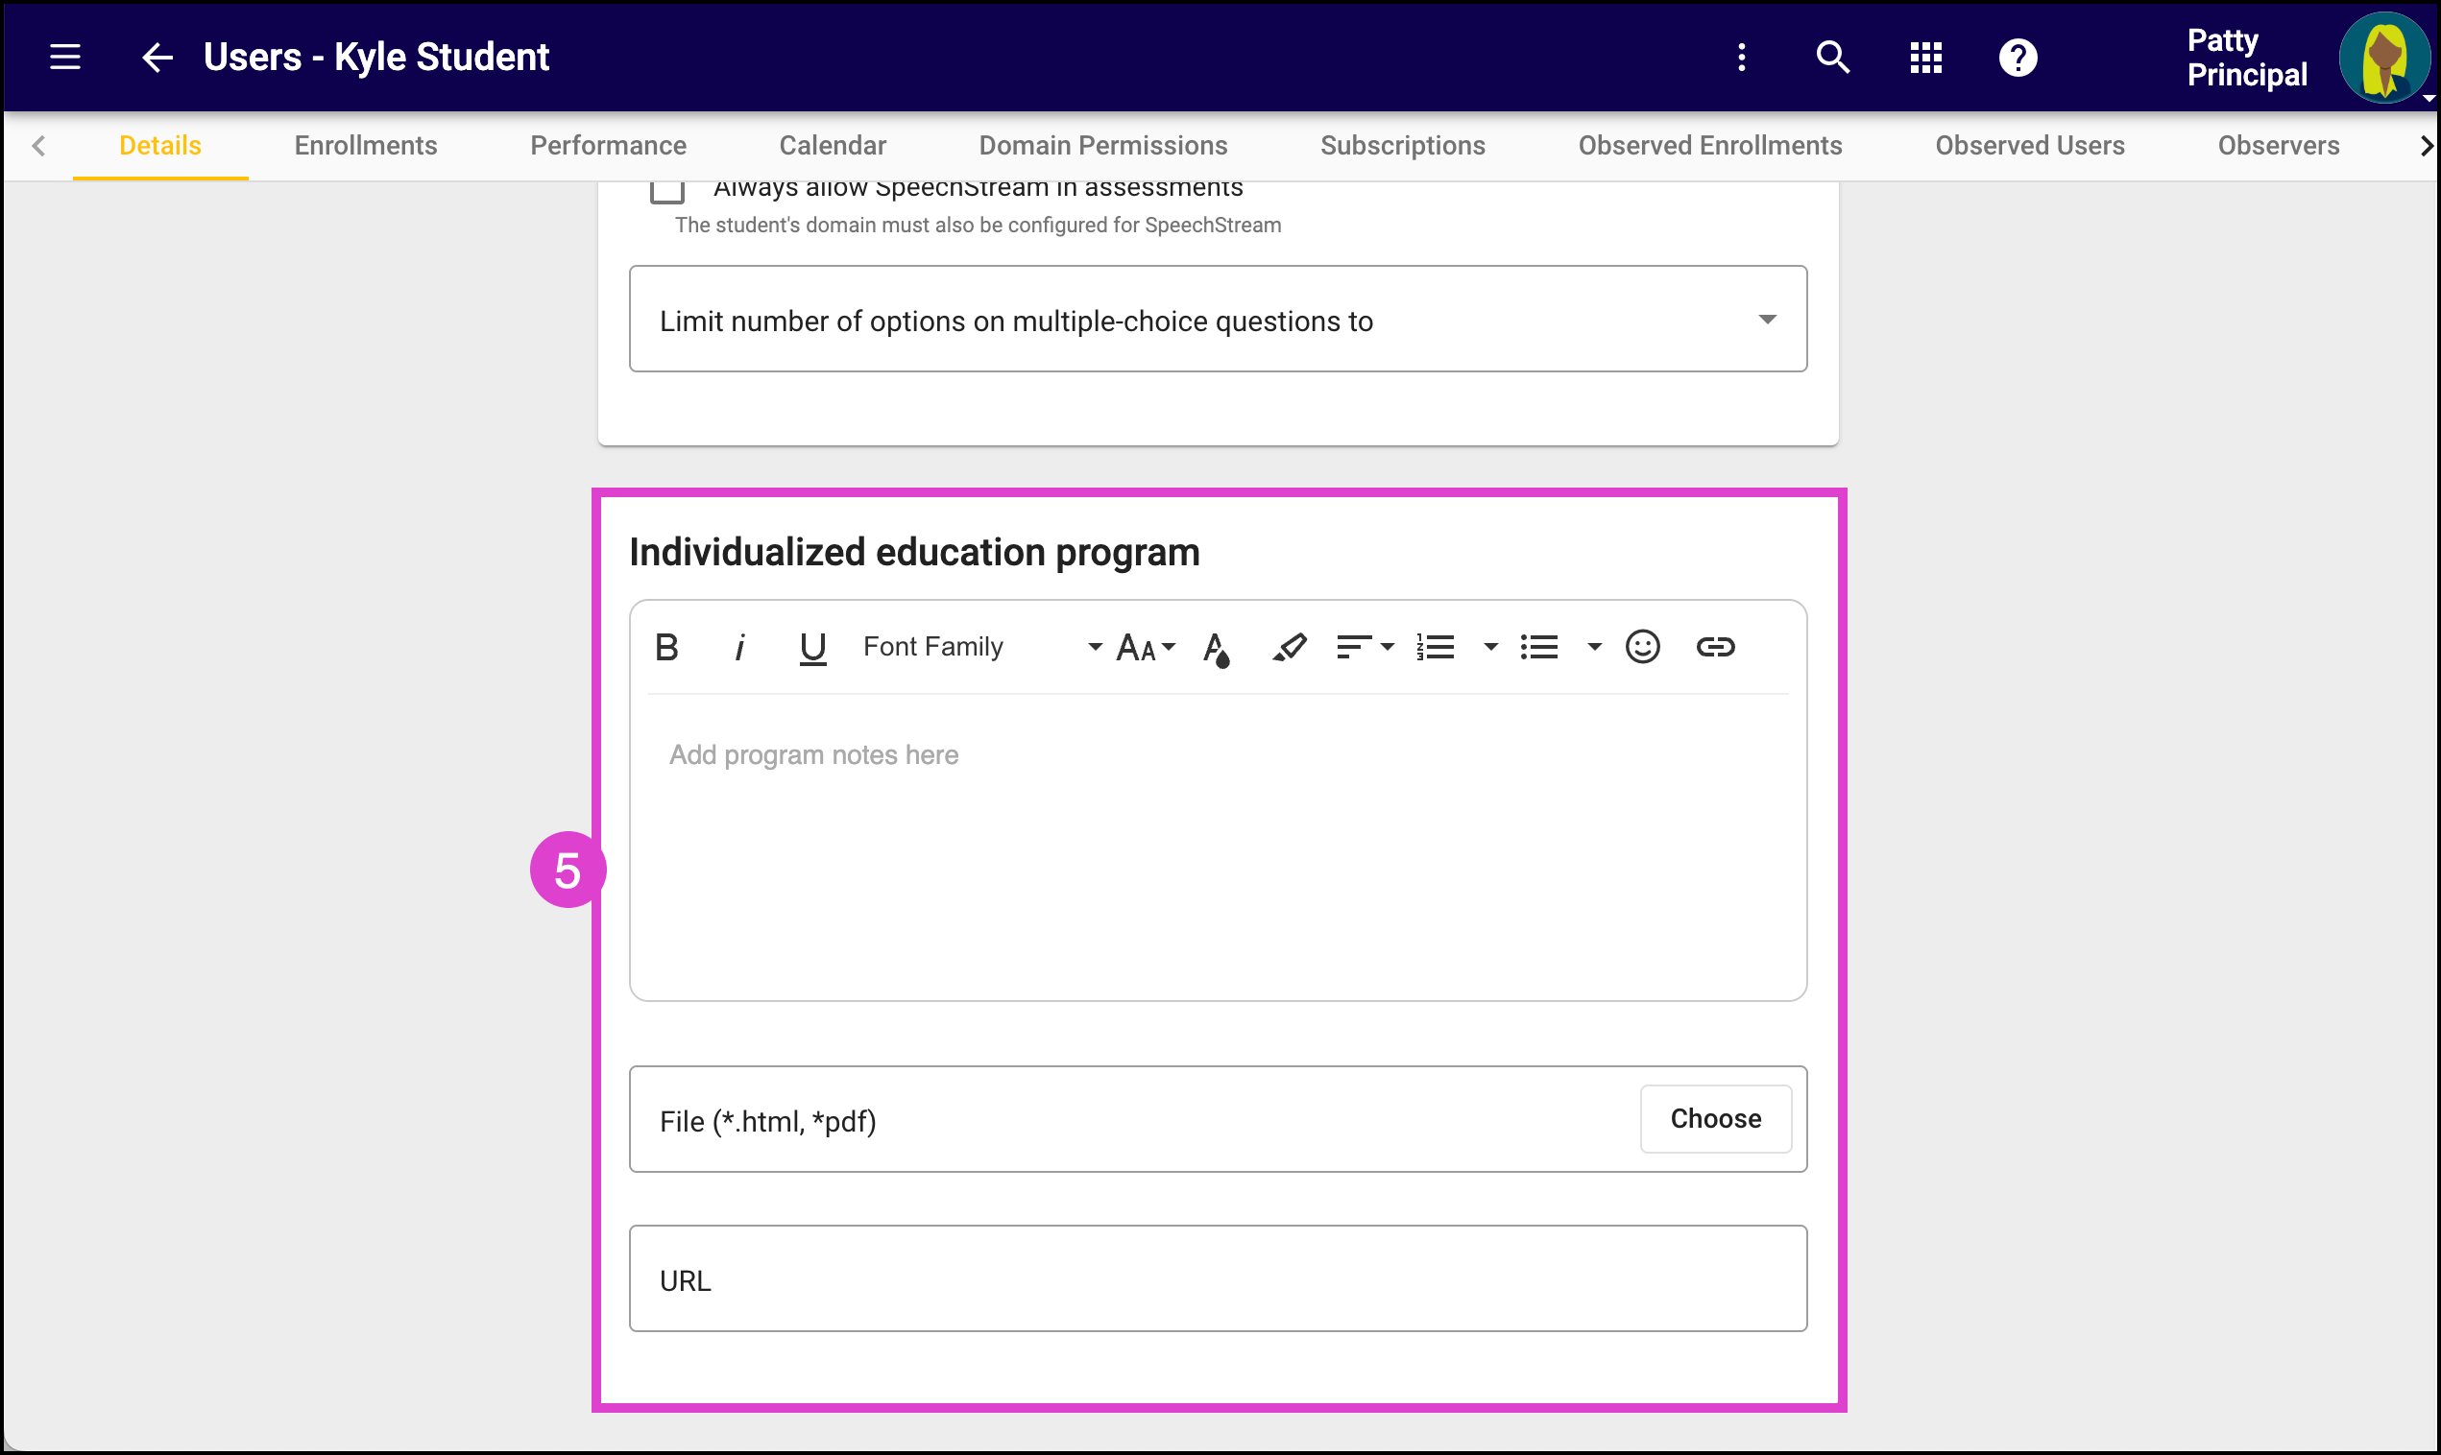
Task: Click the Choose file button
Action: [x=1715, y=1119]
